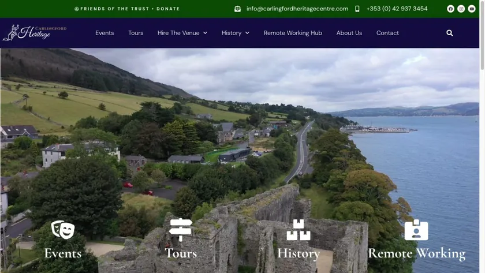Viewport: 485px width, 273px height.
Task: Click the search magnifier icon
Action: [x=449, y=33]
